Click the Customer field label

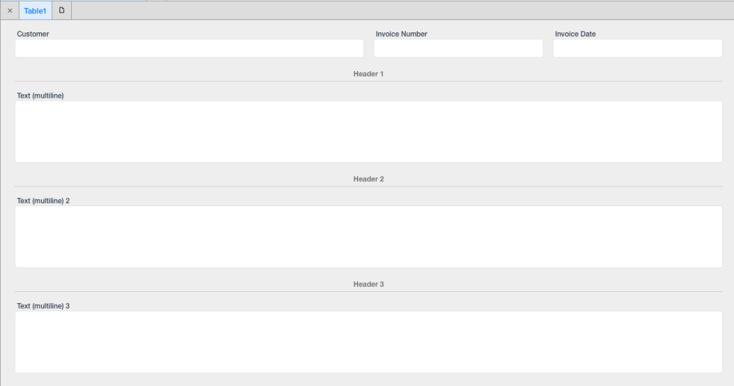point(33,34)
